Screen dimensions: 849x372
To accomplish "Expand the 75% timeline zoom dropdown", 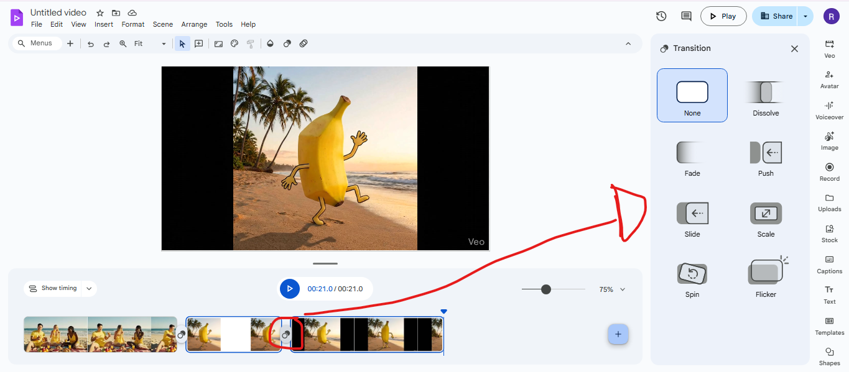I will [623, 289].
